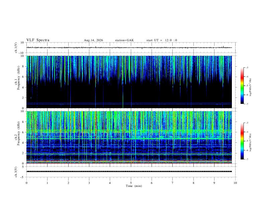Click the start UT 12:0:0 label
Viewport: 265px width, 205px height.
pyautogui.click(x=162, y=40)
